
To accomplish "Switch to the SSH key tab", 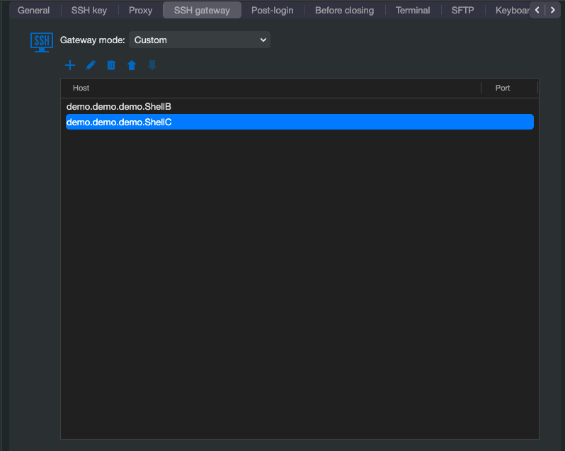I will 89,10.
